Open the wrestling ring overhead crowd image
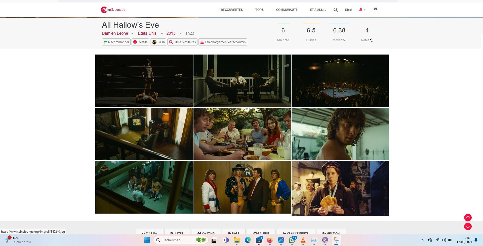483x246 pixels. click(x=340, y=81)
